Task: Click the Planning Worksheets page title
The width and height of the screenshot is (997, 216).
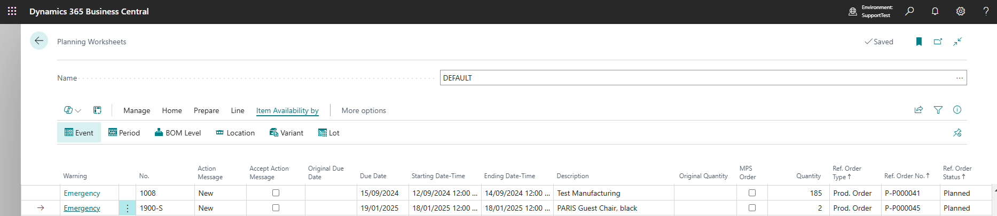Action: [92, 42]
